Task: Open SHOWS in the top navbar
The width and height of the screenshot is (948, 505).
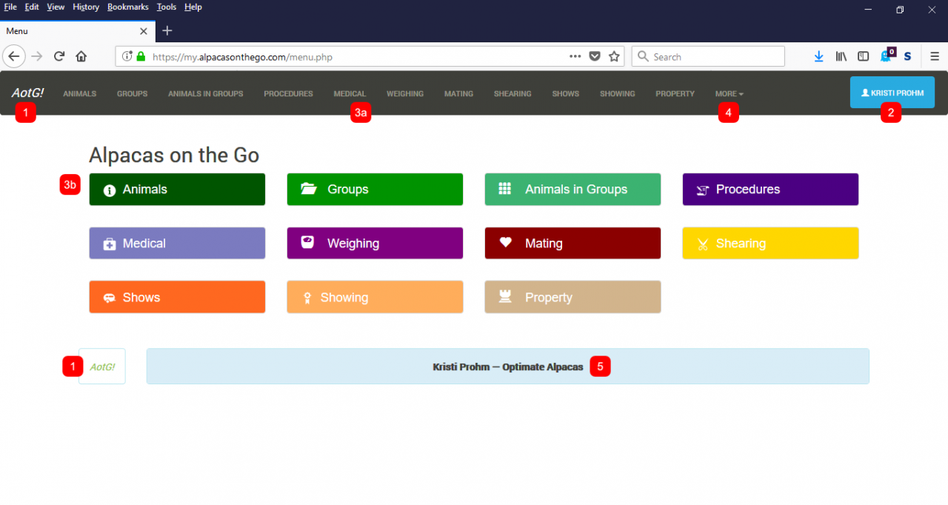Action: point(565,94)
